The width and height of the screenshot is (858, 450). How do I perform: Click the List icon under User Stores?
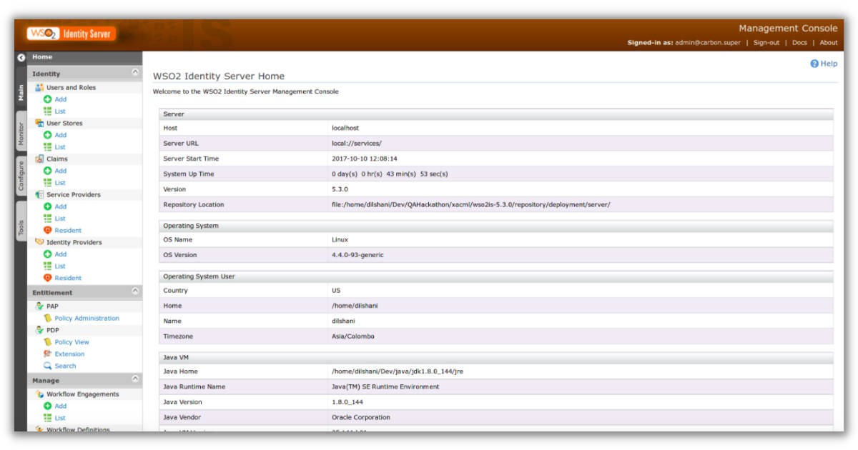click(48, 147)
